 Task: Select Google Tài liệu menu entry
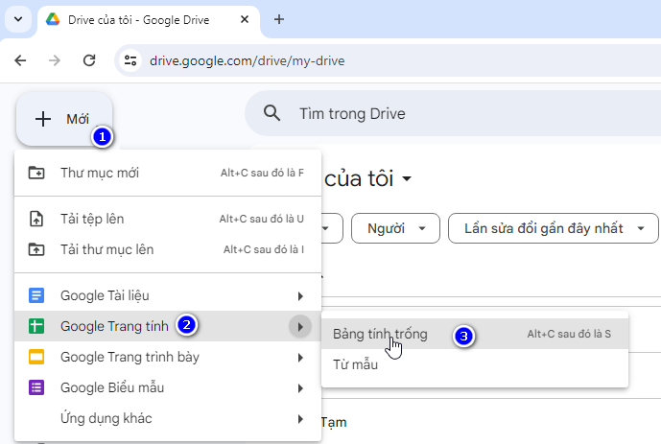pyautogui.click(x=168, y=295)
